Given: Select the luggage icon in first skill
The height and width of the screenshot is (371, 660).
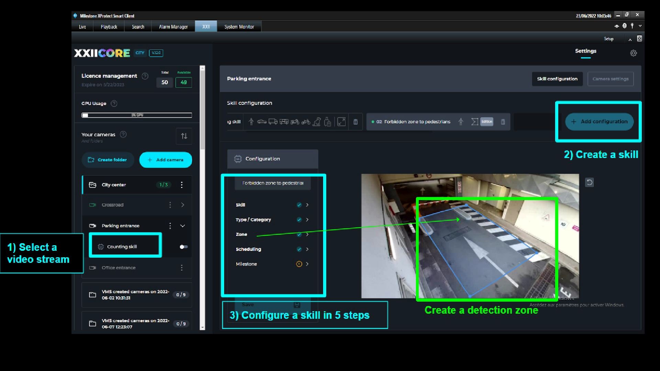Looking at the screenshot, I should coord(328,122).
